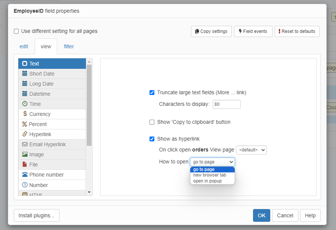This screenshot has height=230, width=336.
Task: Select the Short Date calendar icon
Action: (x=25, y=74)
